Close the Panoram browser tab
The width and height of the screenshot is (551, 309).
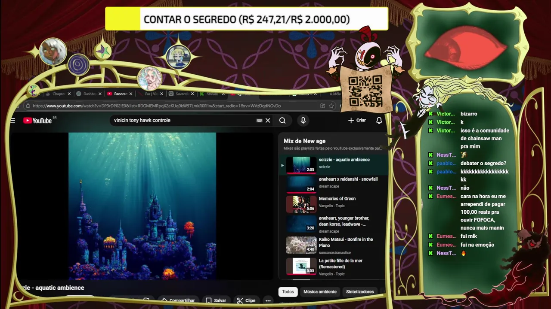(x=130, y=94)
